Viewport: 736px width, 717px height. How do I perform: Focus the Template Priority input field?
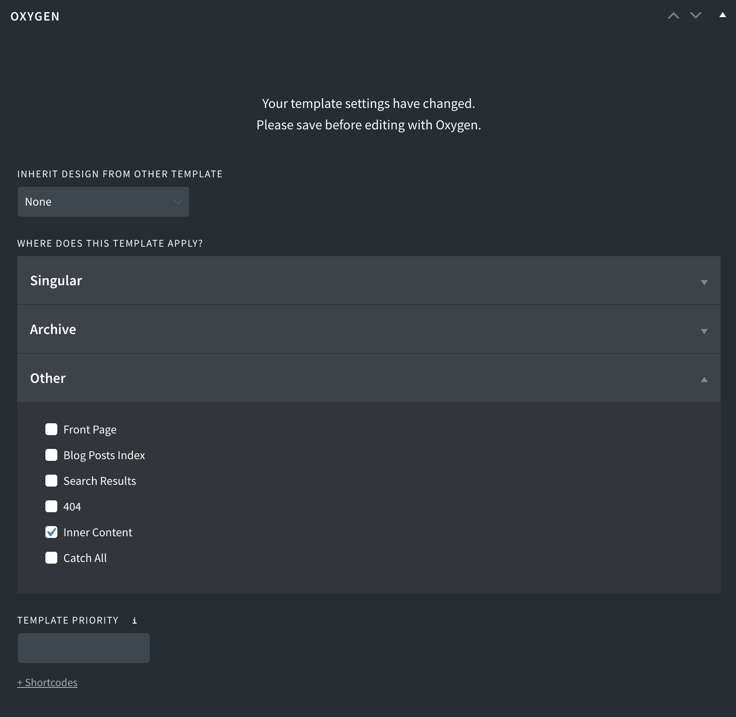pos(84,648)
